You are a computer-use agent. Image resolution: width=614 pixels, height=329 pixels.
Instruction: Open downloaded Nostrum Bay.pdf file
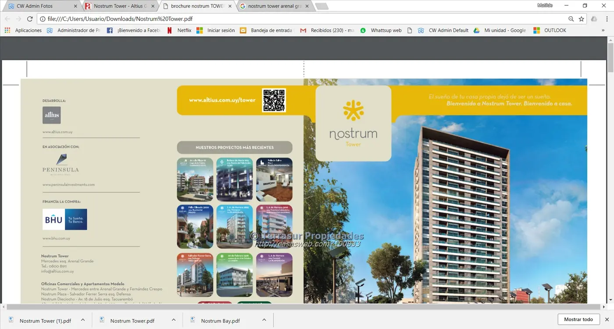coord(215,320)
